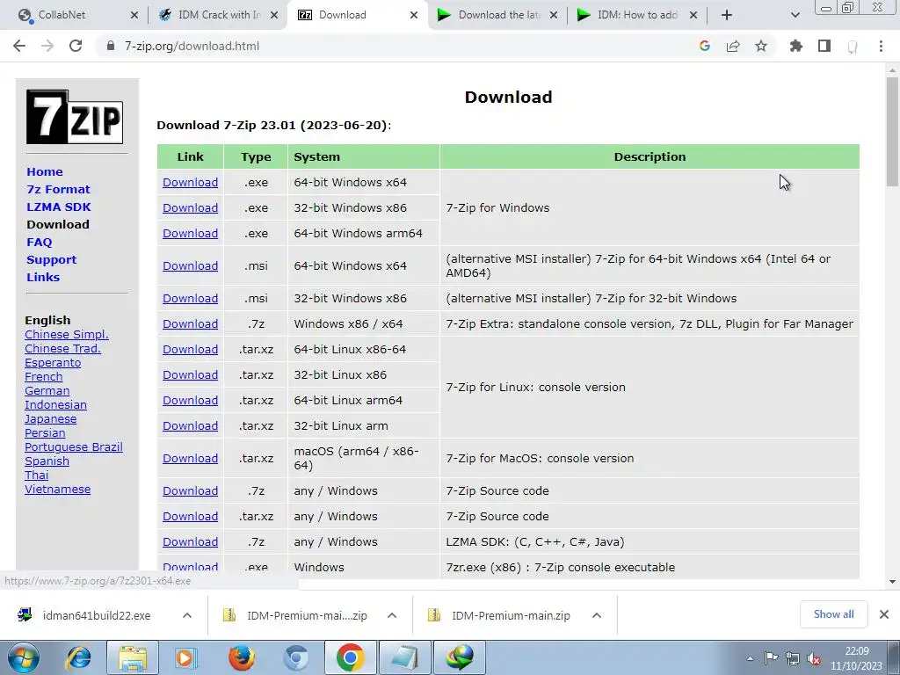Expand options for IDM-Premium-main.zip download
The width and height of the screenshot is (900, 675).
point(597,615)
